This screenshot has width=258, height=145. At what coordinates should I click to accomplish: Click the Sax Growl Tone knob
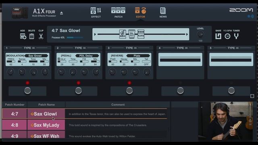(x=33, y=72)
